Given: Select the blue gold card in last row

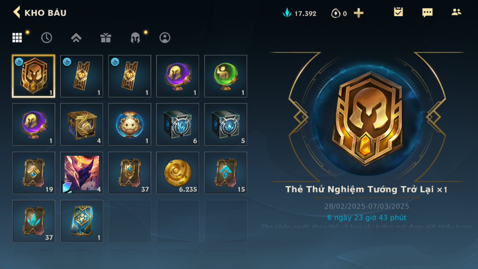Looking at the screenshot, I should tap(82, 221).
